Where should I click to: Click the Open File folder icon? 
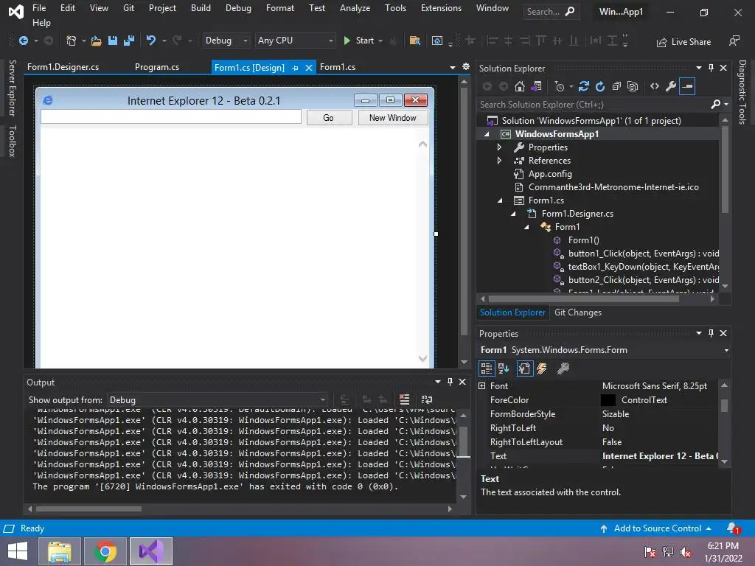(97, 41)
